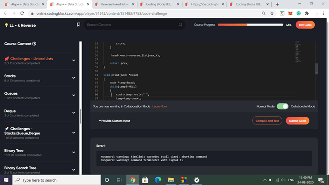Expand Challenges - Stacks,Queue,Deque section

coord(73,133)
